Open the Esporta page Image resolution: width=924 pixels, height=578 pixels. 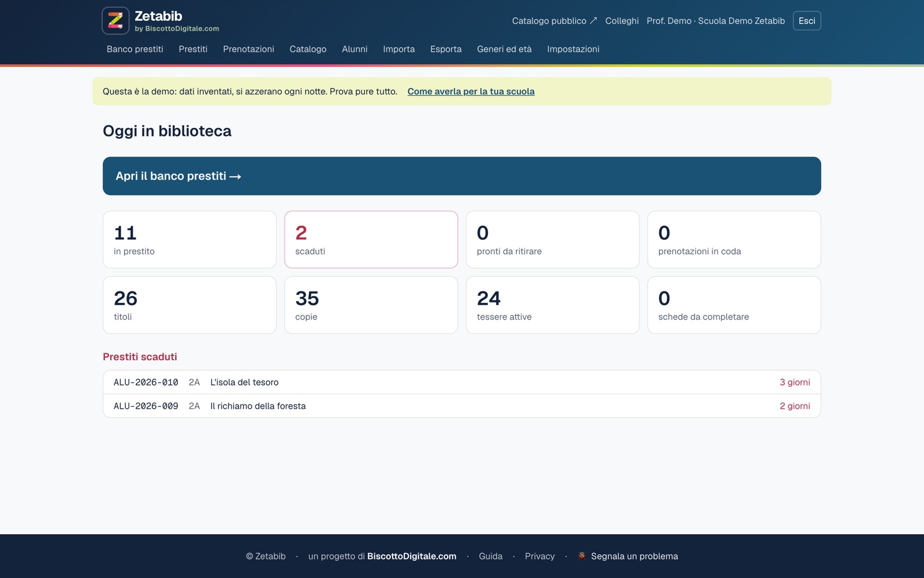pos(446,49)
